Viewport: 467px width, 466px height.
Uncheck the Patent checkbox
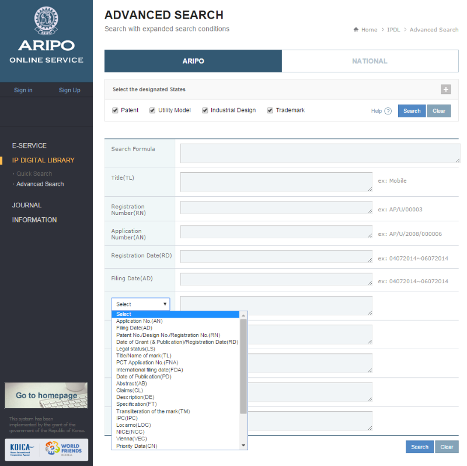tap(116, 110)
